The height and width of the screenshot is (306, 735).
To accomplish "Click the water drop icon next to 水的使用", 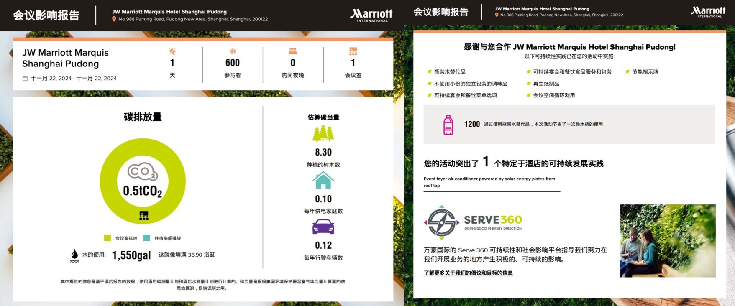I will point(74,255).
